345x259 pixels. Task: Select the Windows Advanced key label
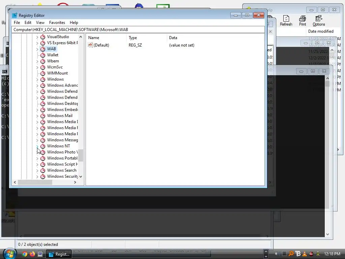[x=62, y=85]
